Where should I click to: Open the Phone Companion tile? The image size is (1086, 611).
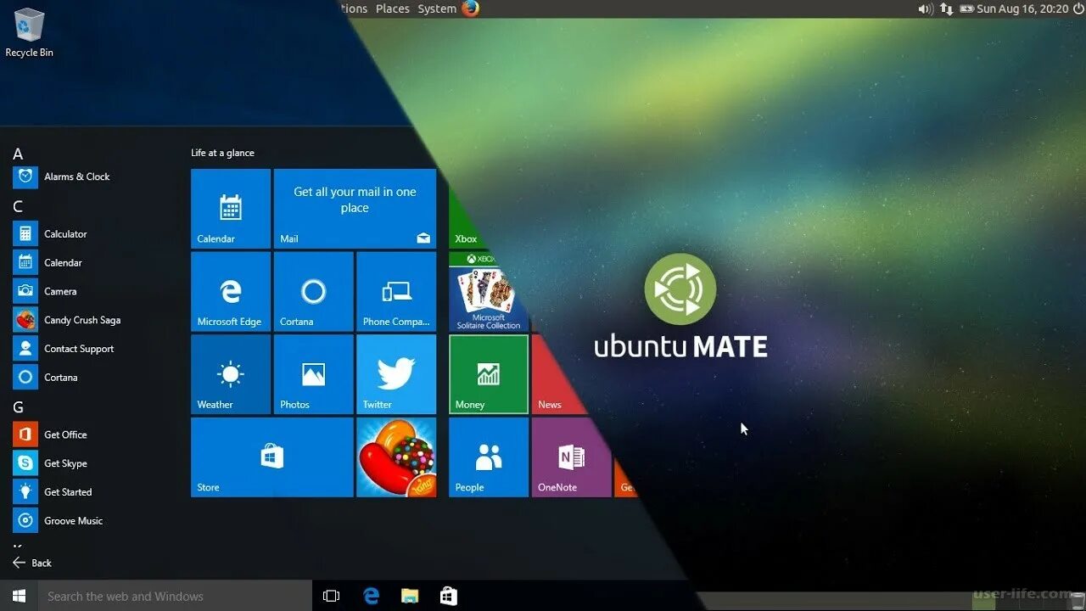click(x=396, y=291)
